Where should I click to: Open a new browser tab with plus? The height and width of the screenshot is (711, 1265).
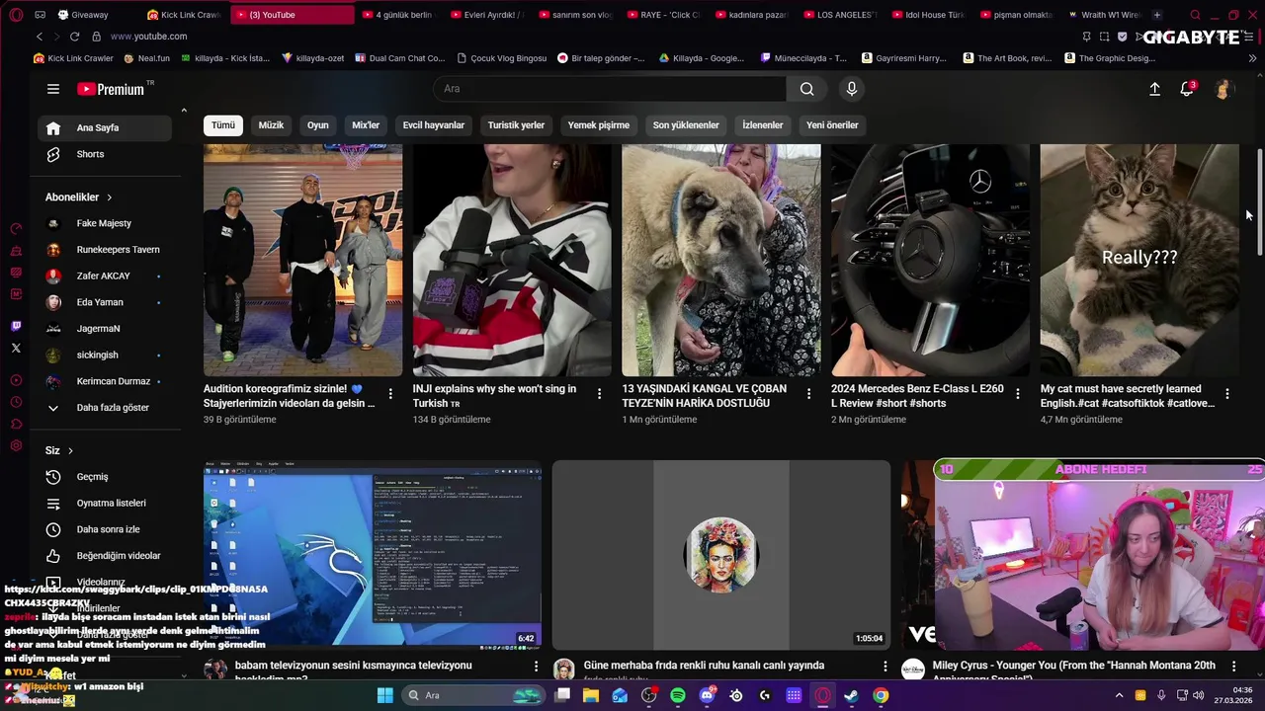pyautogui.click(x=1157, y=15)
